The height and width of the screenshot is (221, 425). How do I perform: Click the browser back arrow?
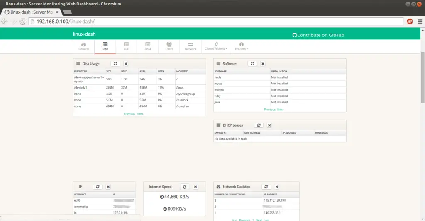click(x=4, y=22)
